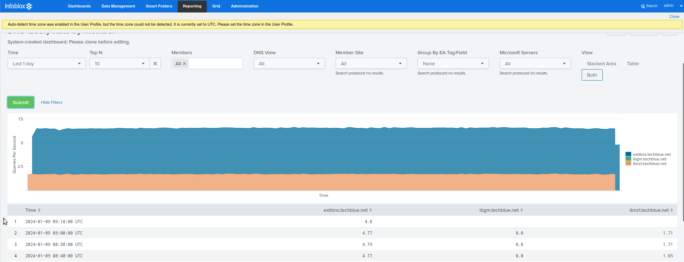Click the Hide Filters link
Image resolution: width=684 pixels, height=262 pixels.
51,102
